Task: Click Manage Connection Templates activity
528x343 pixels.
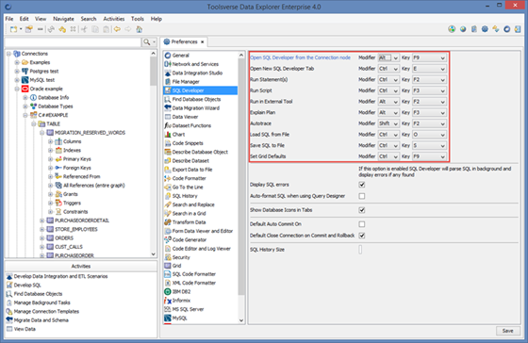Action: pos(46,311)
